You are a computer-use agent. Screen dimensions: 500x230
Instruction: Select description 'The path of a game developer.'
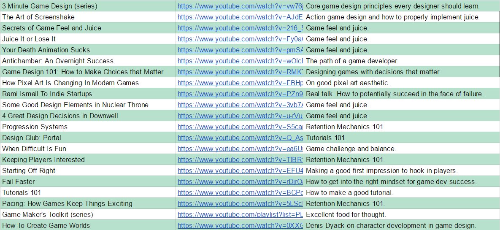click(402, 61)
